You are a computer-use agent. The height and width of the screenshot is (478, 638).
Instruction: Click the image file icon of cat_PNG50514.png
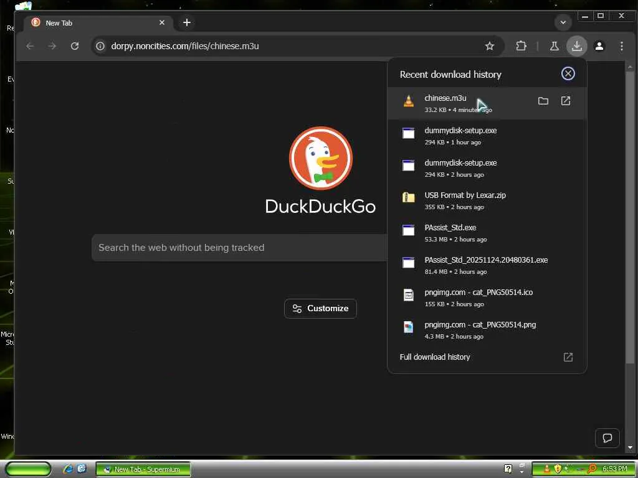[409, 327]
